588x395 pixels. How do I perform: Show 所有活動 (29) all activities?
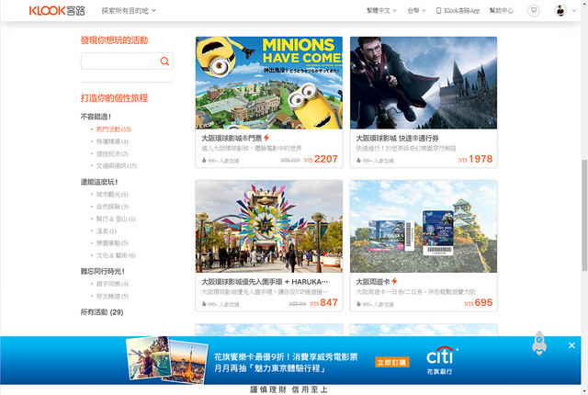coord(102,312)
